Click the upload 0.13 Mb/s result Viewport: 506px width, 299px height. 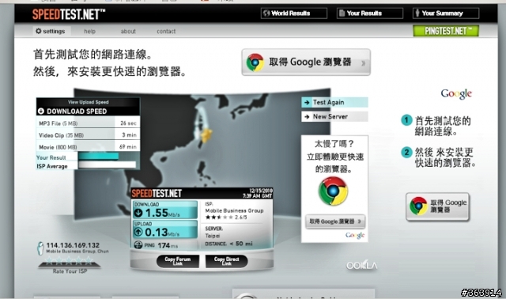165,229
